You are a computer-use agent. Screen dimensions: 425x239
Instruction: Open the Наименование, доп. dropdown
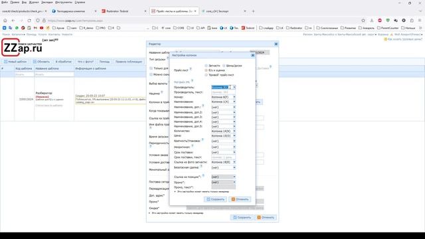point(234,108)
